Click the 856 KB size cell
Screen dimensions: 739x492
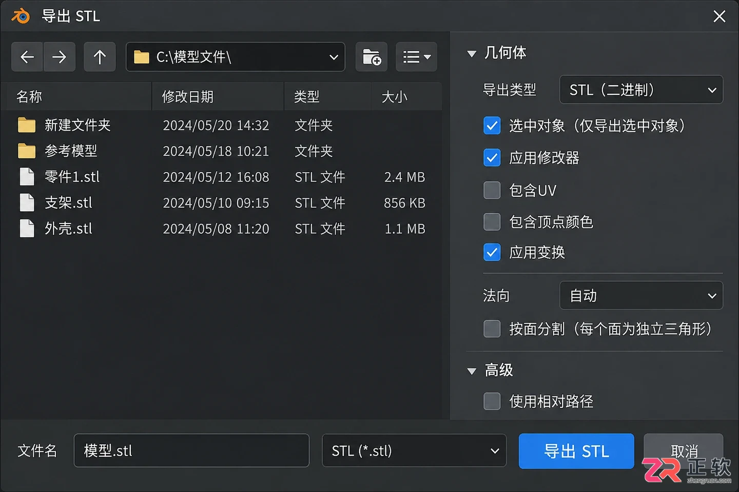click(404, 203)
